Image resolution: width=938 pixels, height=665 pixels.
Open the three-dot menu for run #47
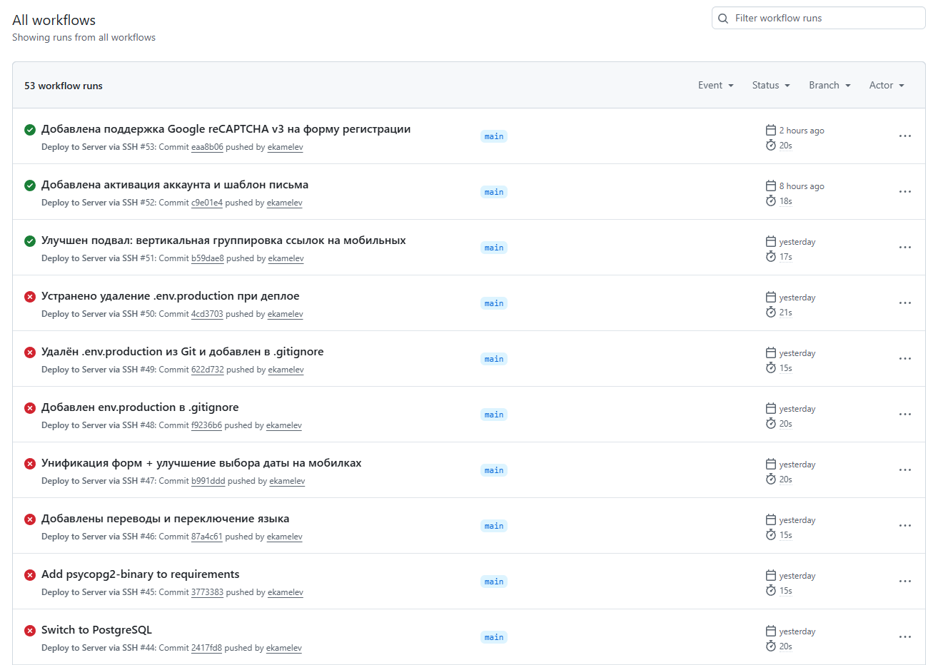pyautogui.click(x=904, y=470)
